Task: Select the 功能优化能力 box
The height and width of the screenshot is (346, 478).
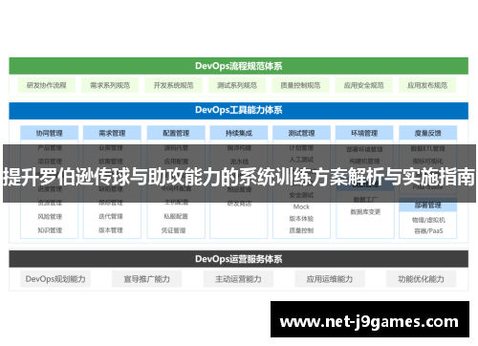Action: 421,279
